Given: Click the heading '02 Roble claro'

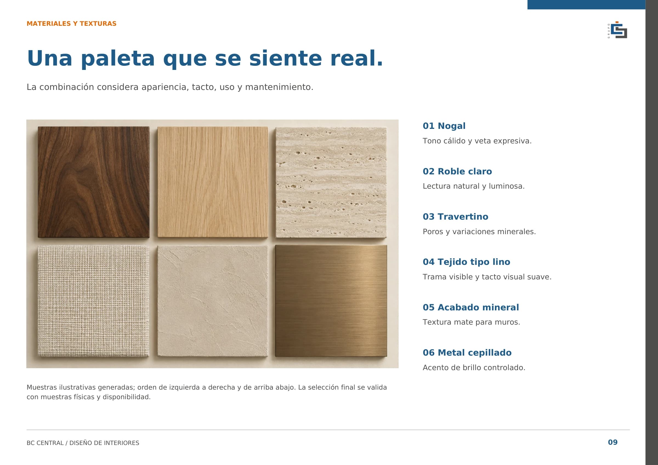Looking at the screenshot, I should pyautogui.click(x=457, y=171).
